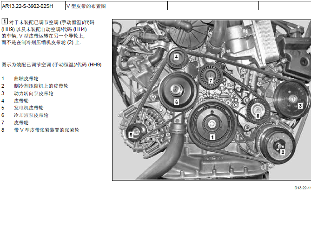Click the info 'i' icon before the note
Viewport: 311px width, 232px height.
coord(5,21)
